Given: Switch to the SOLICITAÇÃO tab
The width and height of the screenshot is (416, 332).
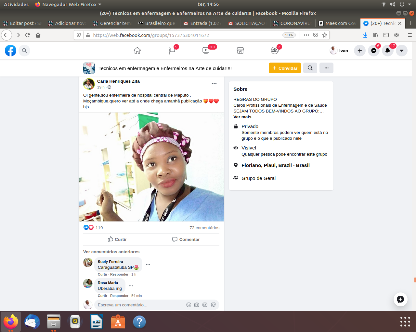Looking at the screenshot, I should pos(247,23).
